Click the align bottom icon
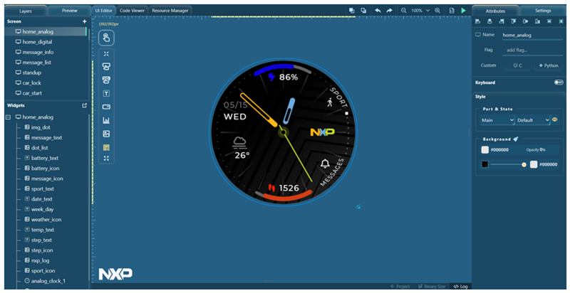Screen dimensions: 570x293 click(537, 22)
